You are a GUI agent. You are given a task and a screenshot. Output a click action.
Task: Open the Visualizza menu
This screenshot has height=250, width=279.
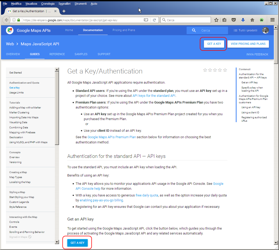31,4
